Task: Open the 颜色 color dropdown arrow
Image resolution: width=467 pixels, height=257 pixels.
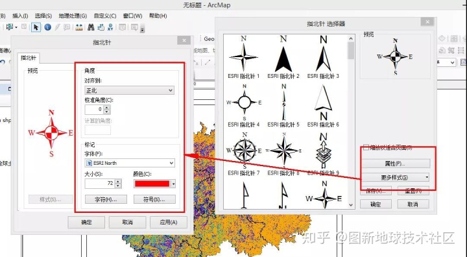Action: 173,184
